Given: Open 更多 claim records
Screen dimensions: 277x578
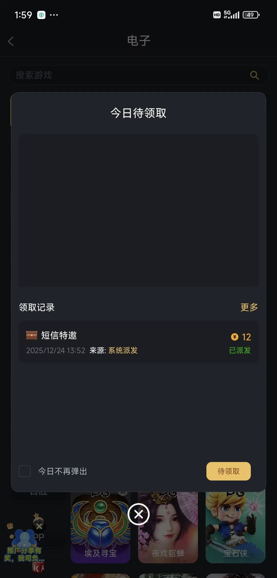Looking at the screenshot, I should pos(249,307).
